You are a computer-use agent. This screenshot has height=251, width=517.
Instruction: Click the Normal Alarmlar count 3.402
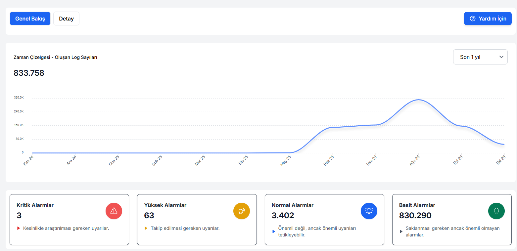click(x=283, y=216)
